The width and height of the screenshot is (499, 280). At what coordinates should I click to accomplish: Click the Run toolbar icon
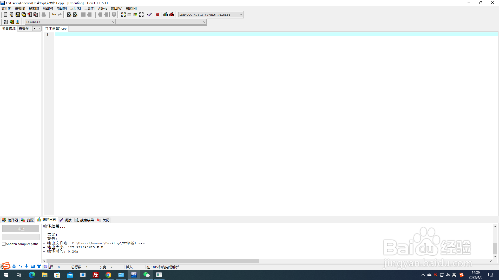click(129, 15)
